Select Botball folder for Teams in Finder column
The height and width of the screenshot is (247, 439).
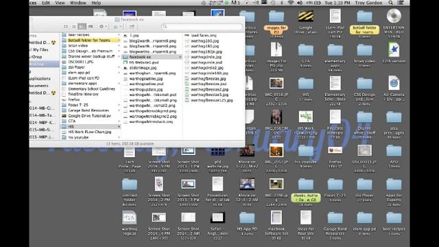coord(91,40)
